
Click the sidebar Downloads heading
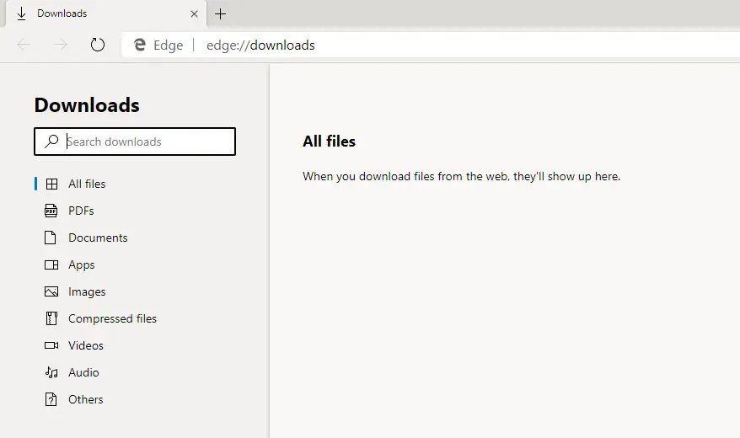(87, 104)
